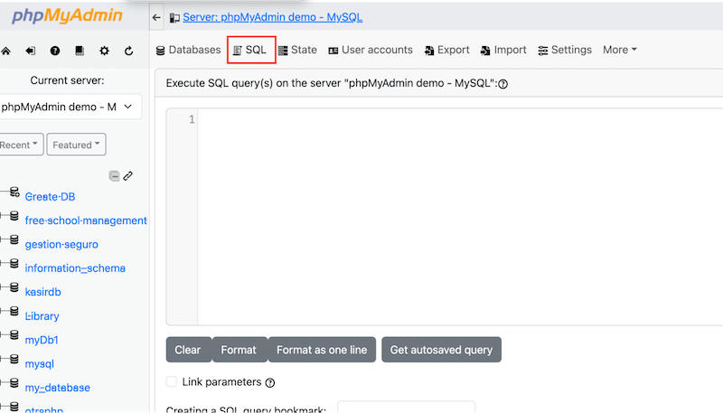This screenshot has height=413, width=723.
Task: Click Get autosaved query button
Action: [441, 350]
